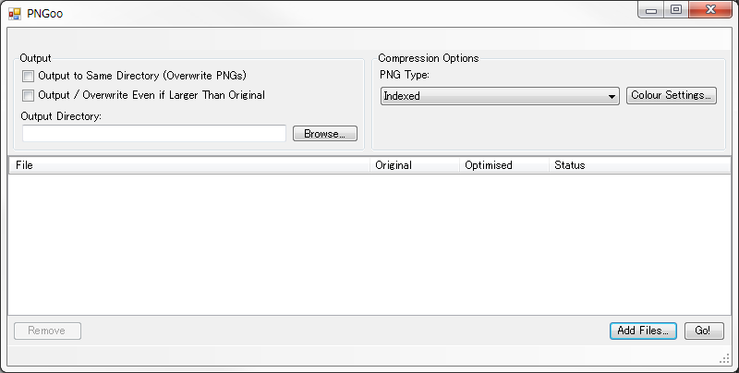Click the Go! button

(x=704, y=331)
